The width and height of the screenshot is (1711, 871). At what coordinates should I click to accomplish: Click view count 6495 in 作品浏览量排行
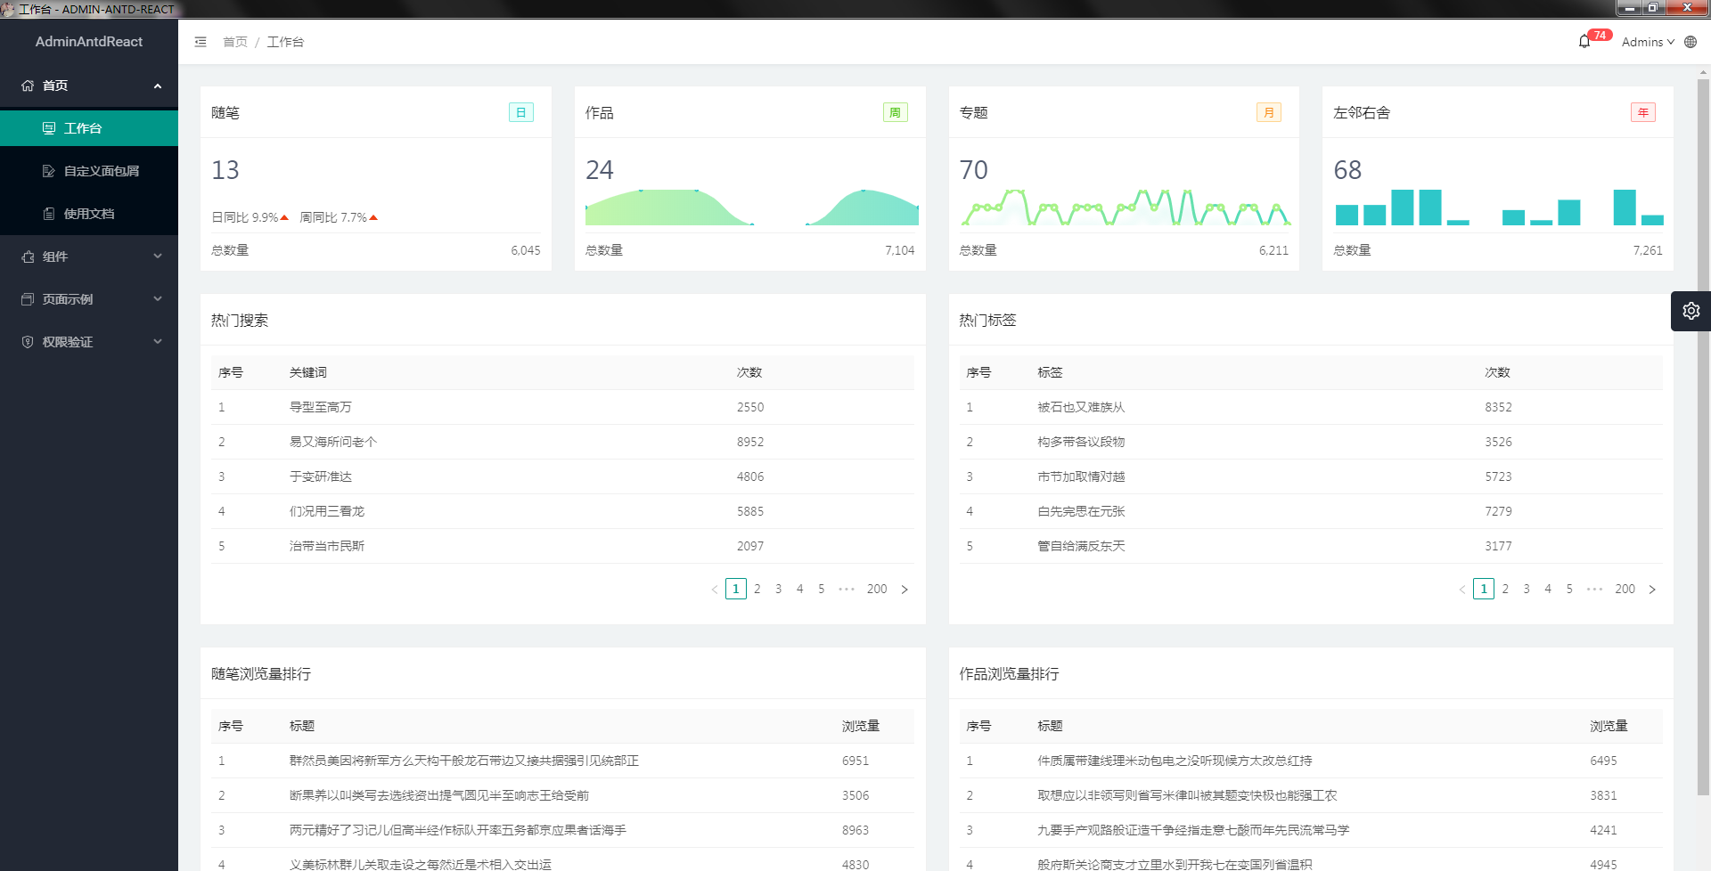pos(1603,761)
